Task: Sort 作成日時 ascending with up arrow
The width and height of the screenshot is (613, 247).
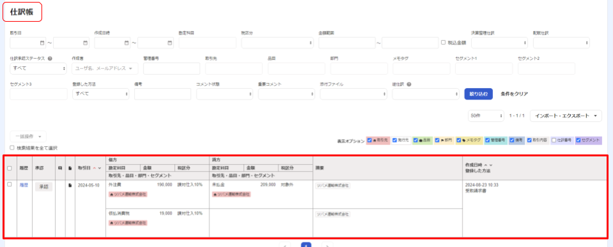Action: point(485,165)
